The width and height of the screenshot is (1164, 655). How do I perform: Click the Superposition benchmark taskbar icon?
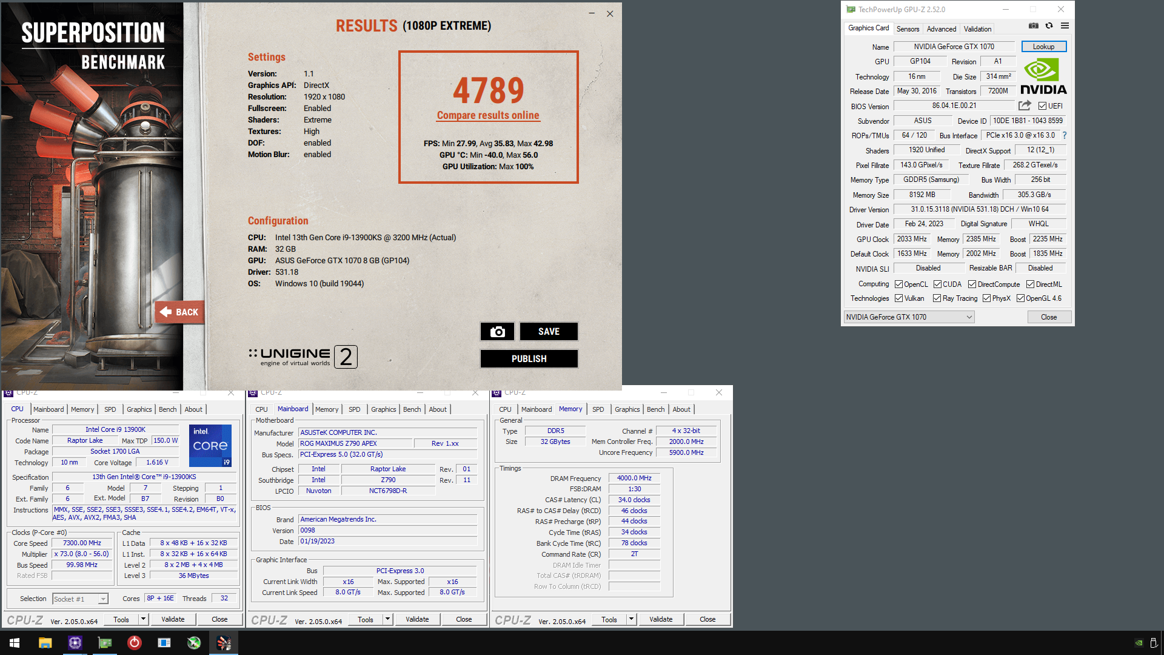tap(224, 643)
